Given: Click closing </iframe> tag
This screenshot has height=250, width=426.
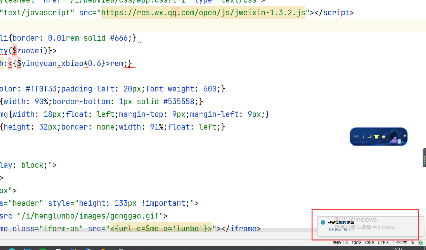Looking at the screenshot, I should pyautogui.click(x=239, y=229).
